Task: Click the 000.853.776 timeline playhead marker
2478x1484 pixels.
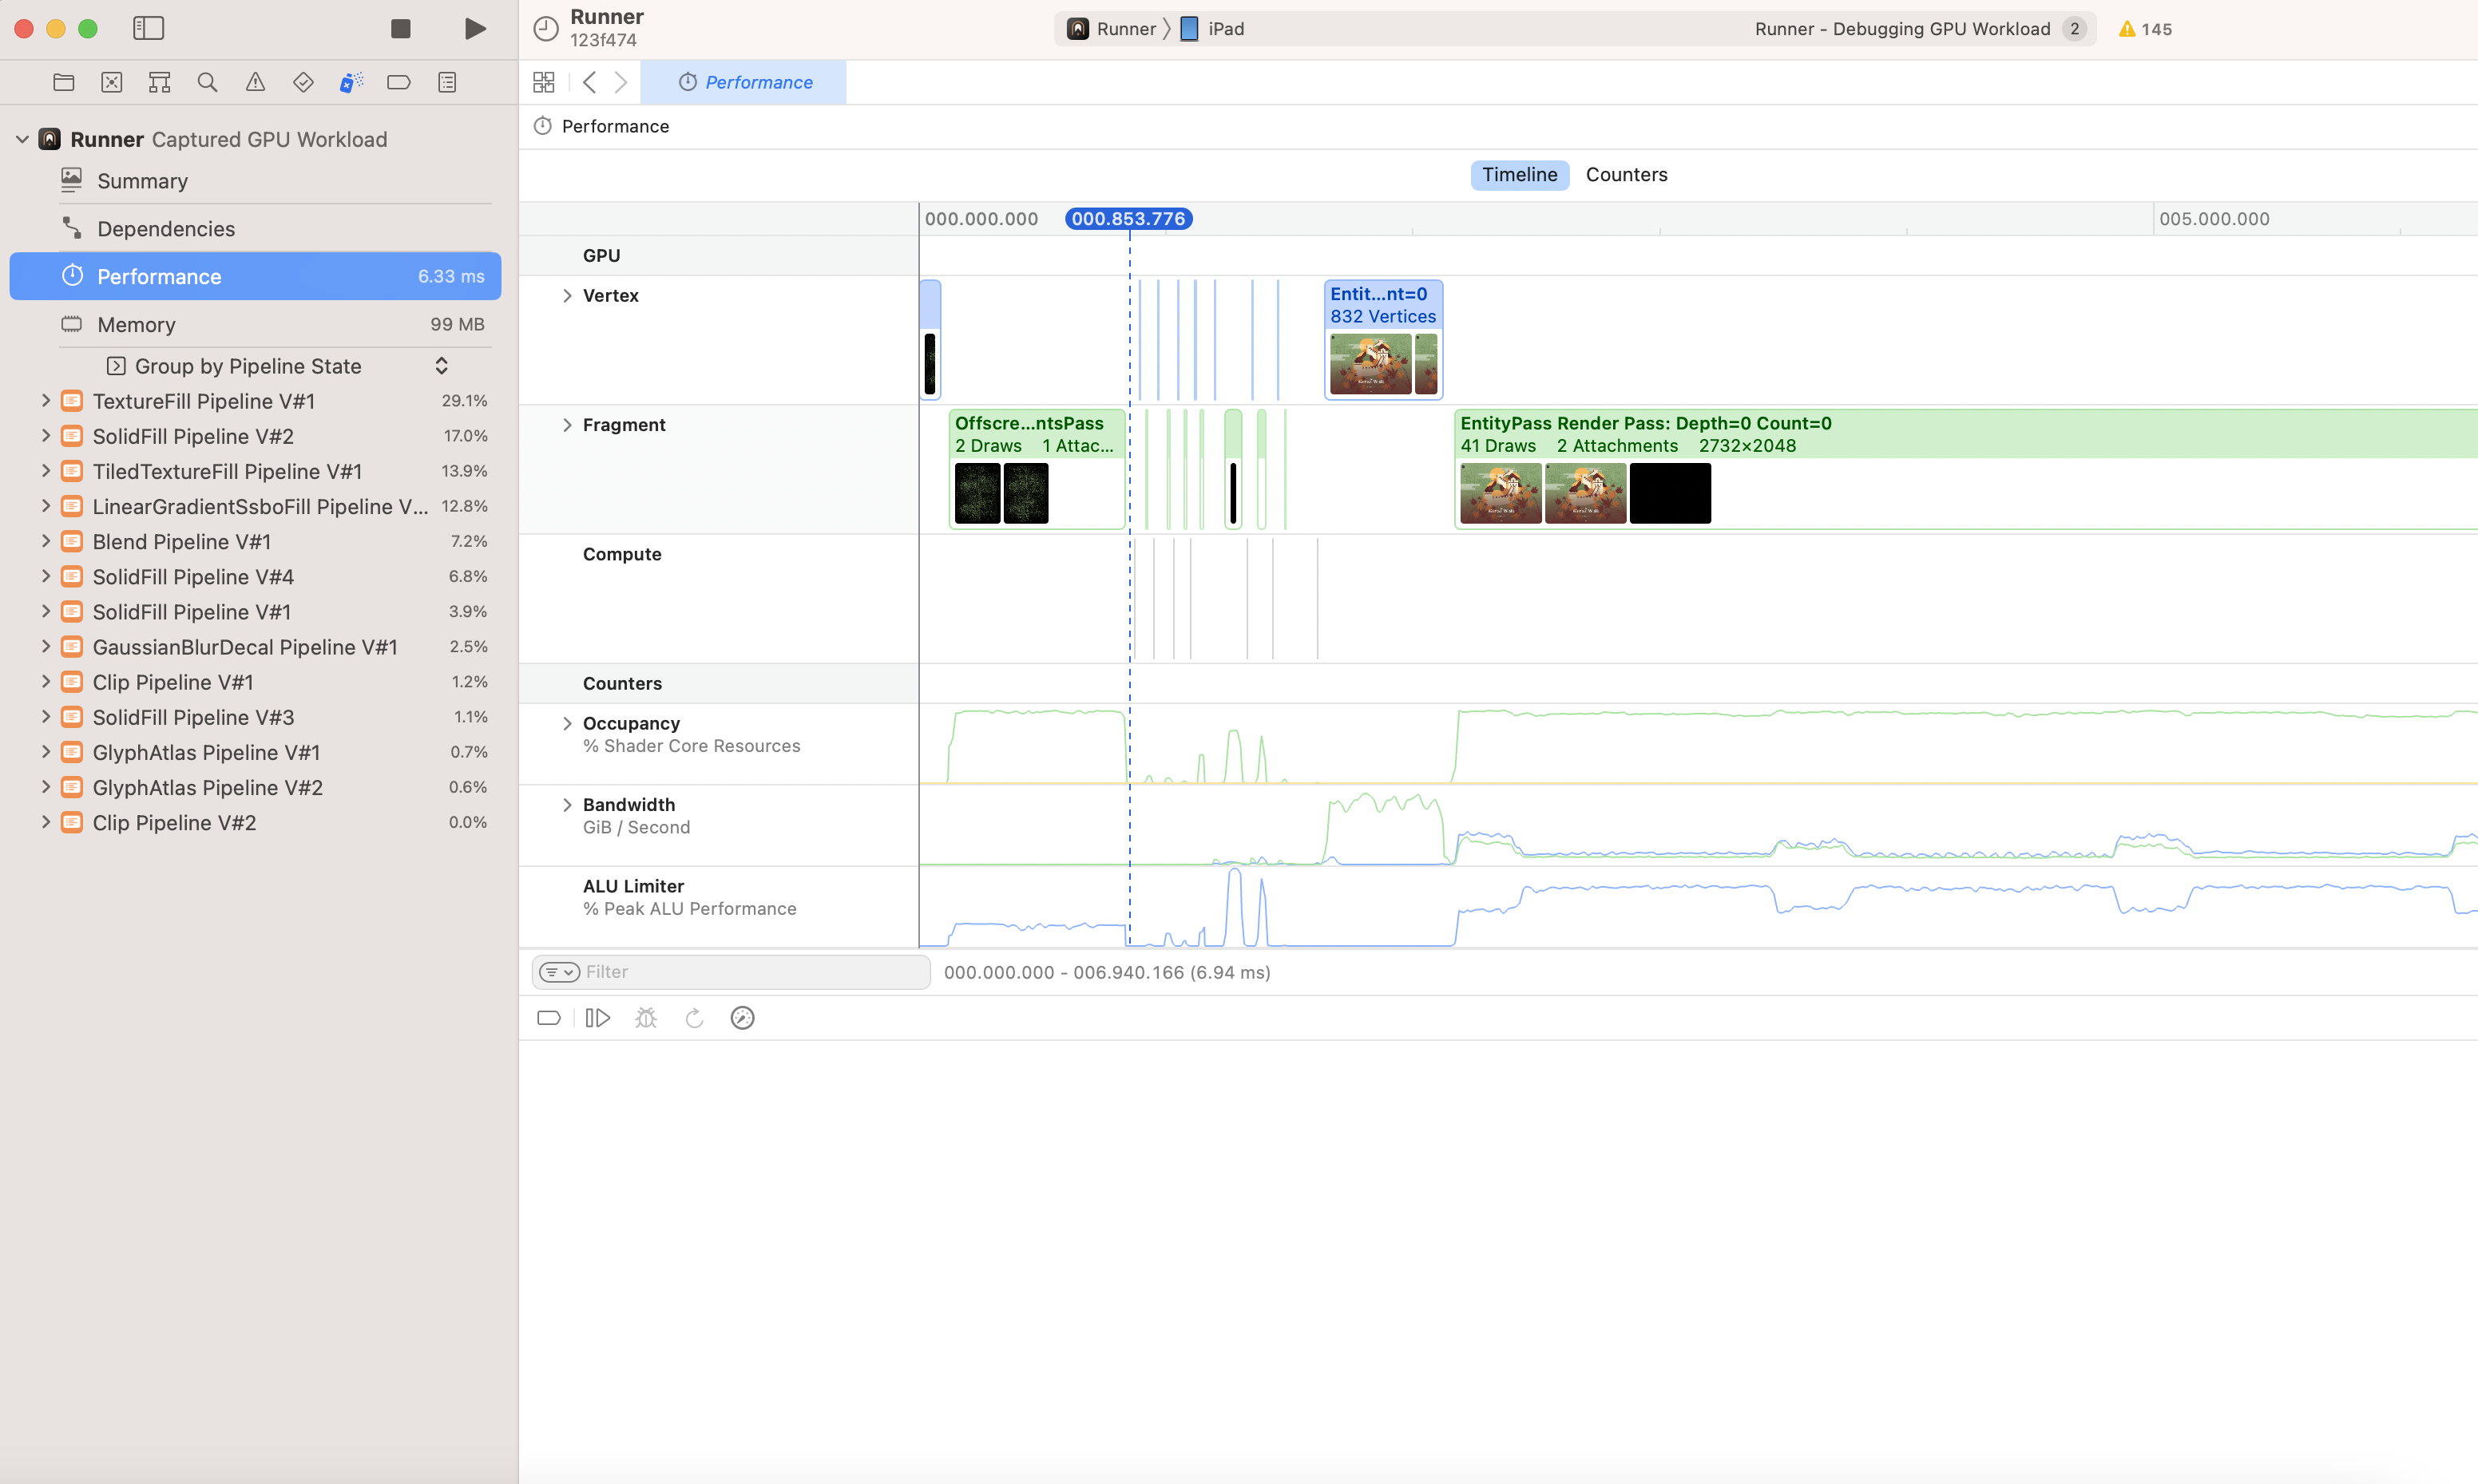Action: 1128,218
